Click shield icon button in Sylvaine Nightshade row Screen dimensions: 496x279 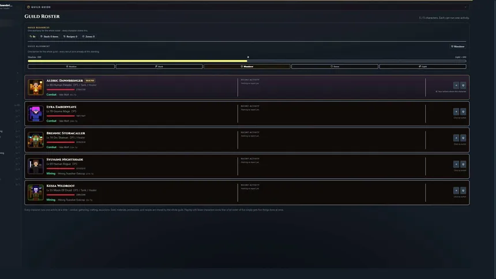tap(463, 164)
